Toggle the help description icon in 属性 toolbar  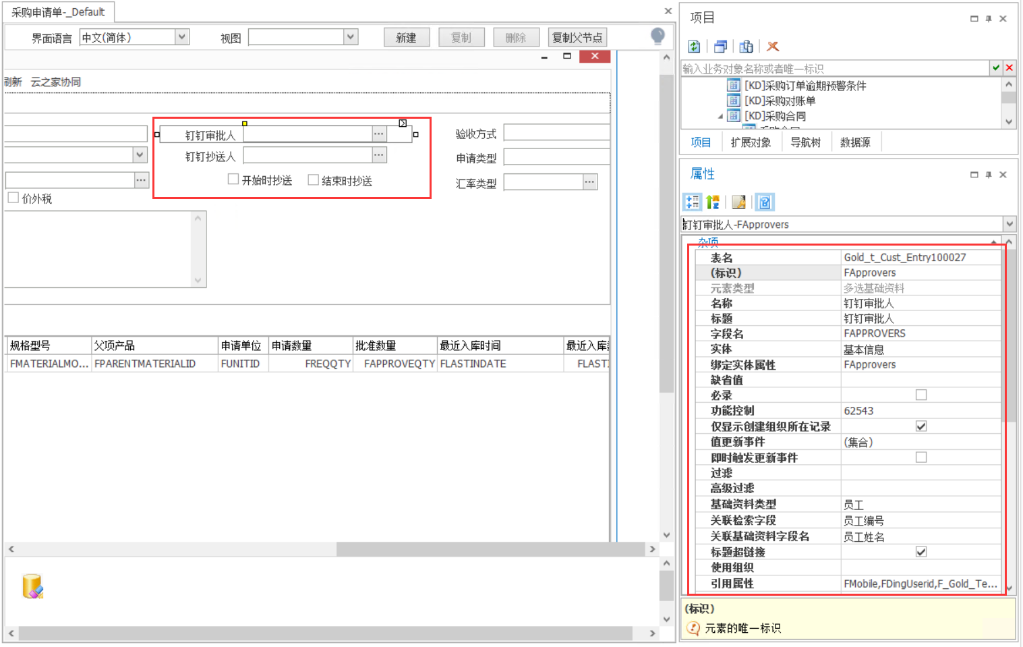pyautogui.click(x=765, y=202)
